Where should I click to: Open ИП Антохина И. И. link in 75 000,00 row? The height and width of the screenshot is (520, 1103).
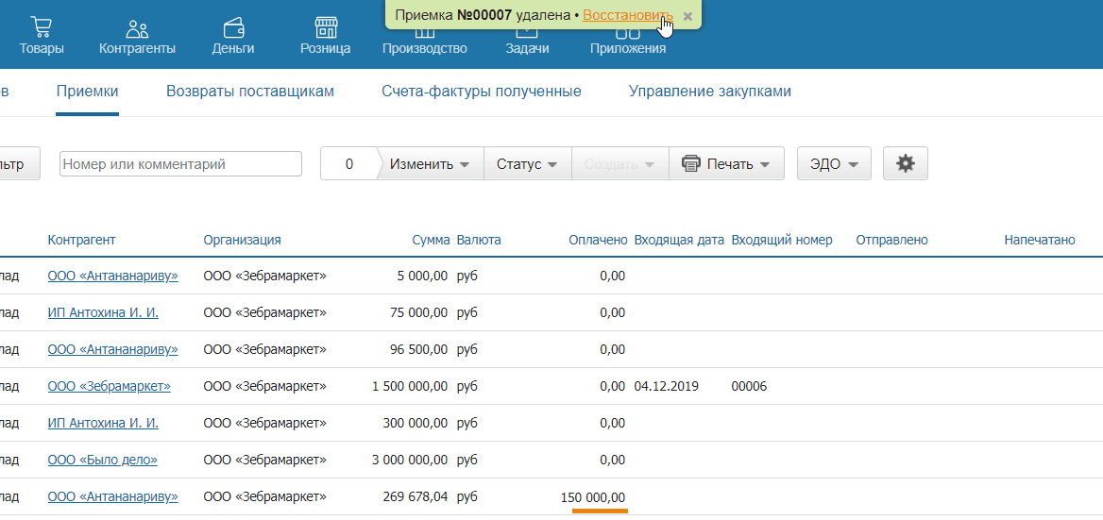[x=103, y=312]
